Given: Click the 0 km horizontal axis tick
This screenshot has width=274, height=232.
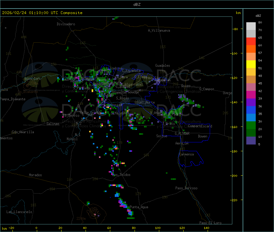Looking at the screenshot, I should tap(36, 228).
